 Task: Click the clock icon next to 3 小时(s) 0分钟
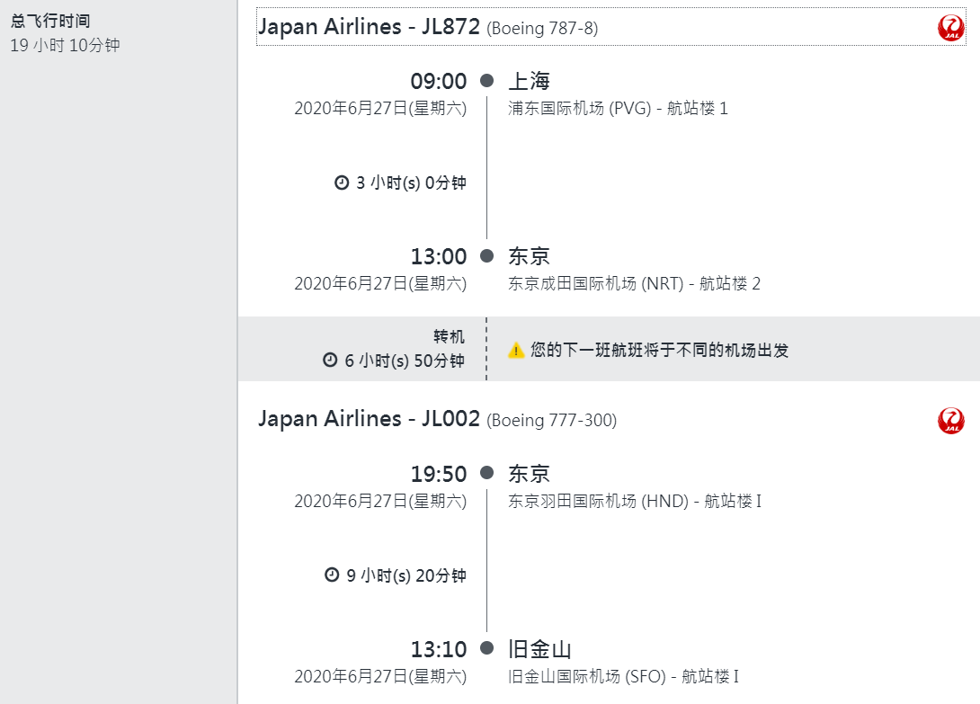point(342,183)
